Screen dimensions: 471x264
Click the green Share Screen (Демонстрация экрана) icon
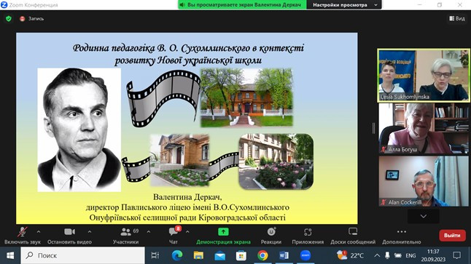223,232
